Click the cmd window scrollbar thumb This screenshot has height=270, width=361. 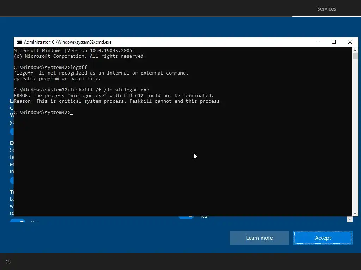[355, 57]
